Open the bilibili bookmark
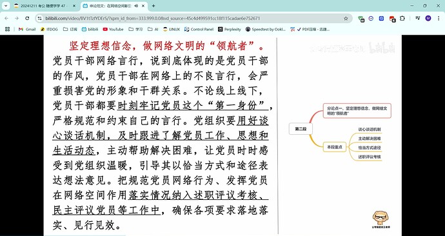The width and height of the screenshot is (445, 236). 90,29
